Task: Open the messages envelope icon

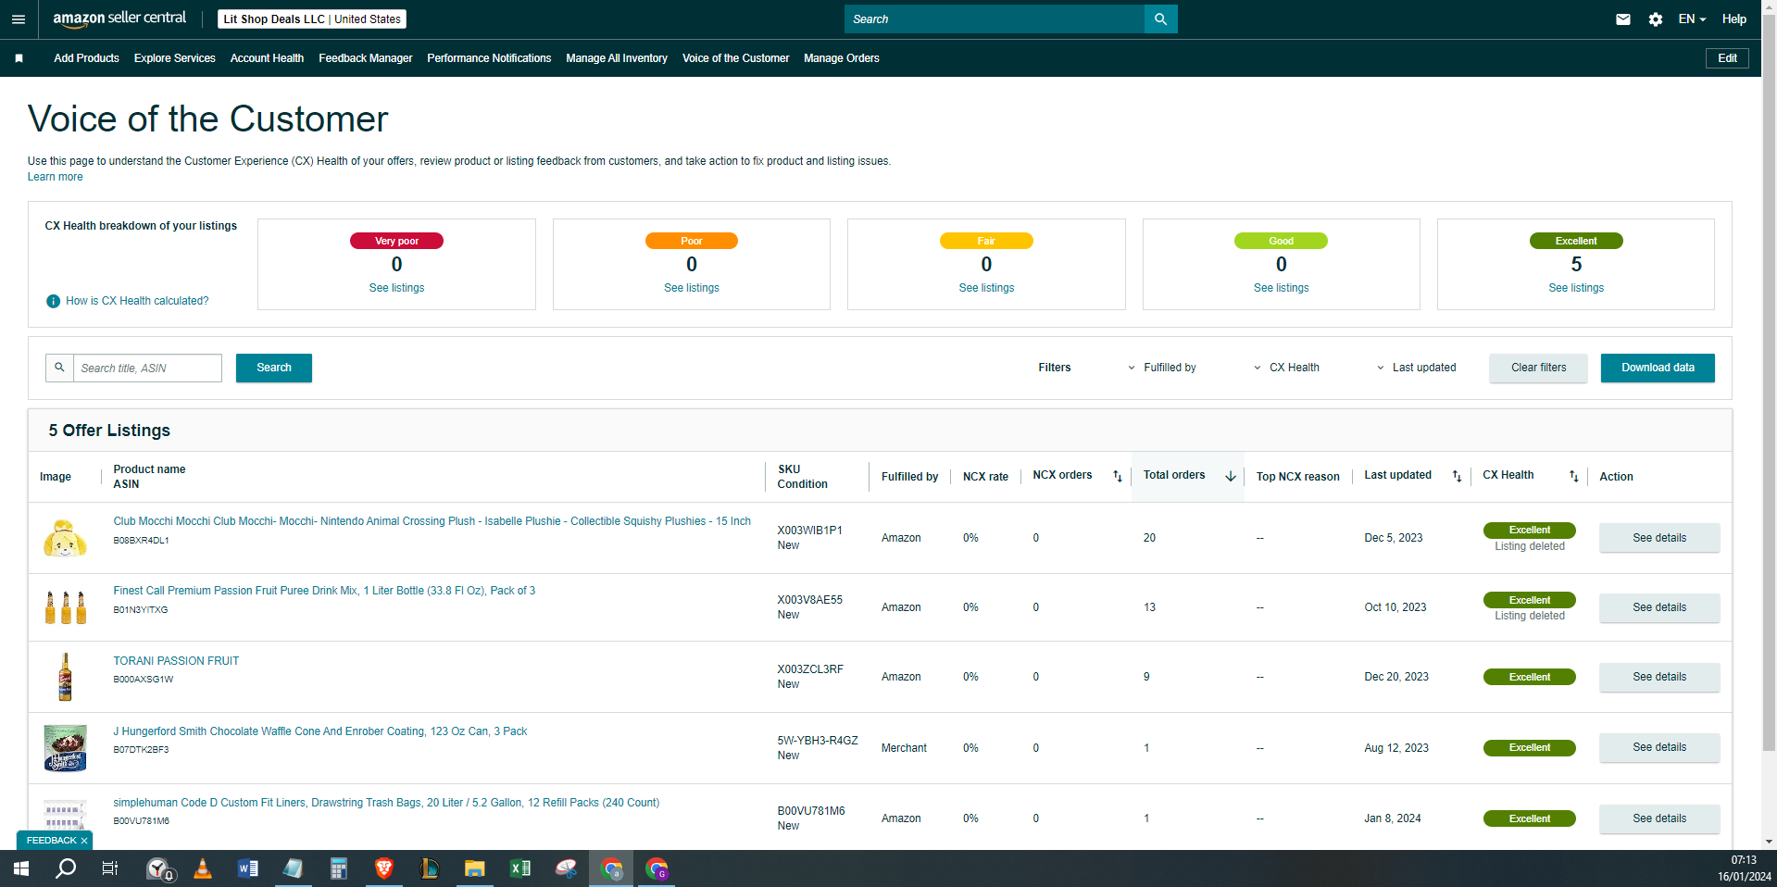Action: (x=1623, y=19)
